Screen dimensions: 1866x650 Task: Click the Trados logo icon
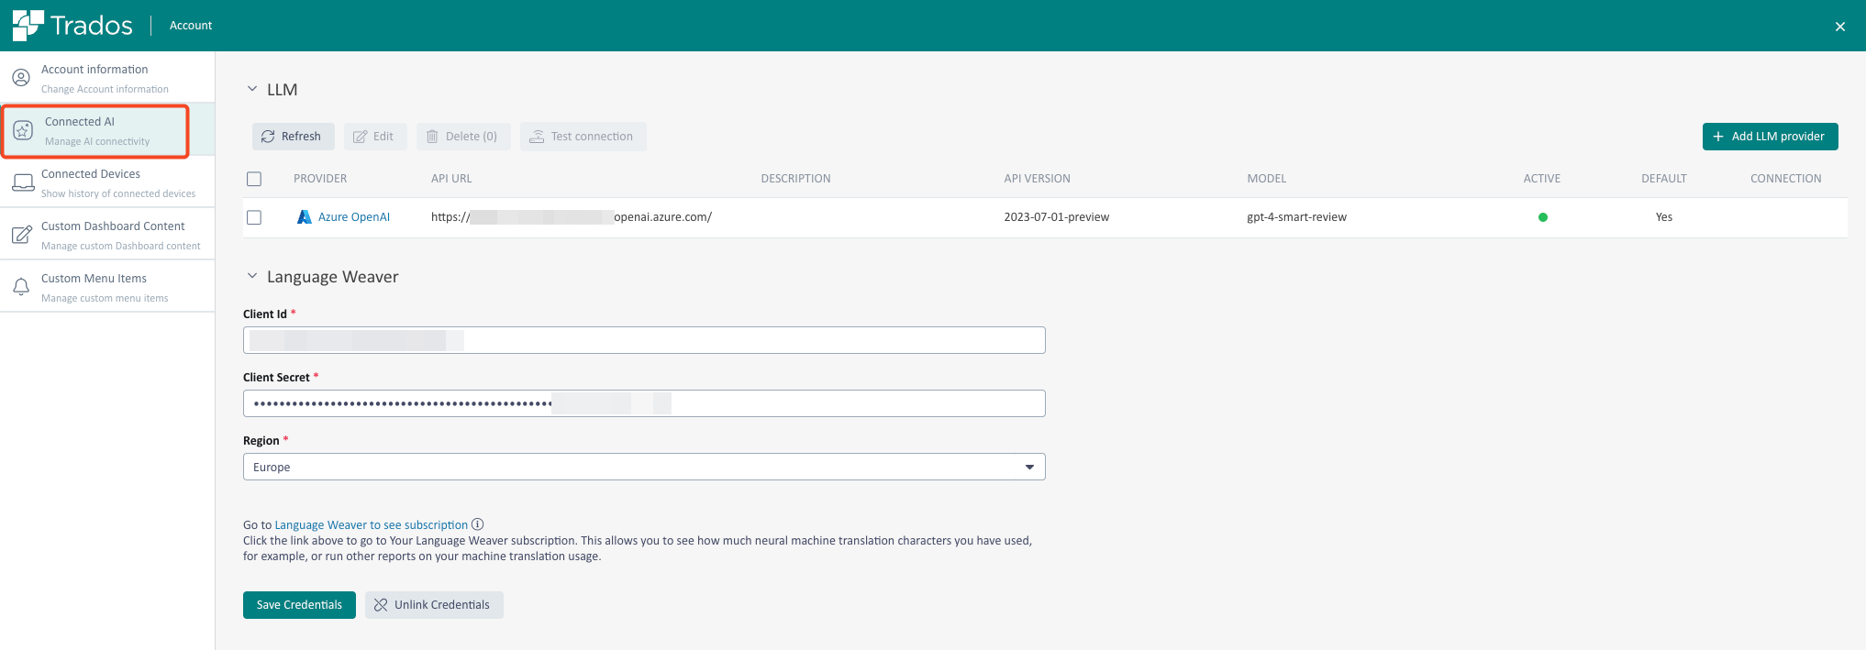(x=28, y=26)
